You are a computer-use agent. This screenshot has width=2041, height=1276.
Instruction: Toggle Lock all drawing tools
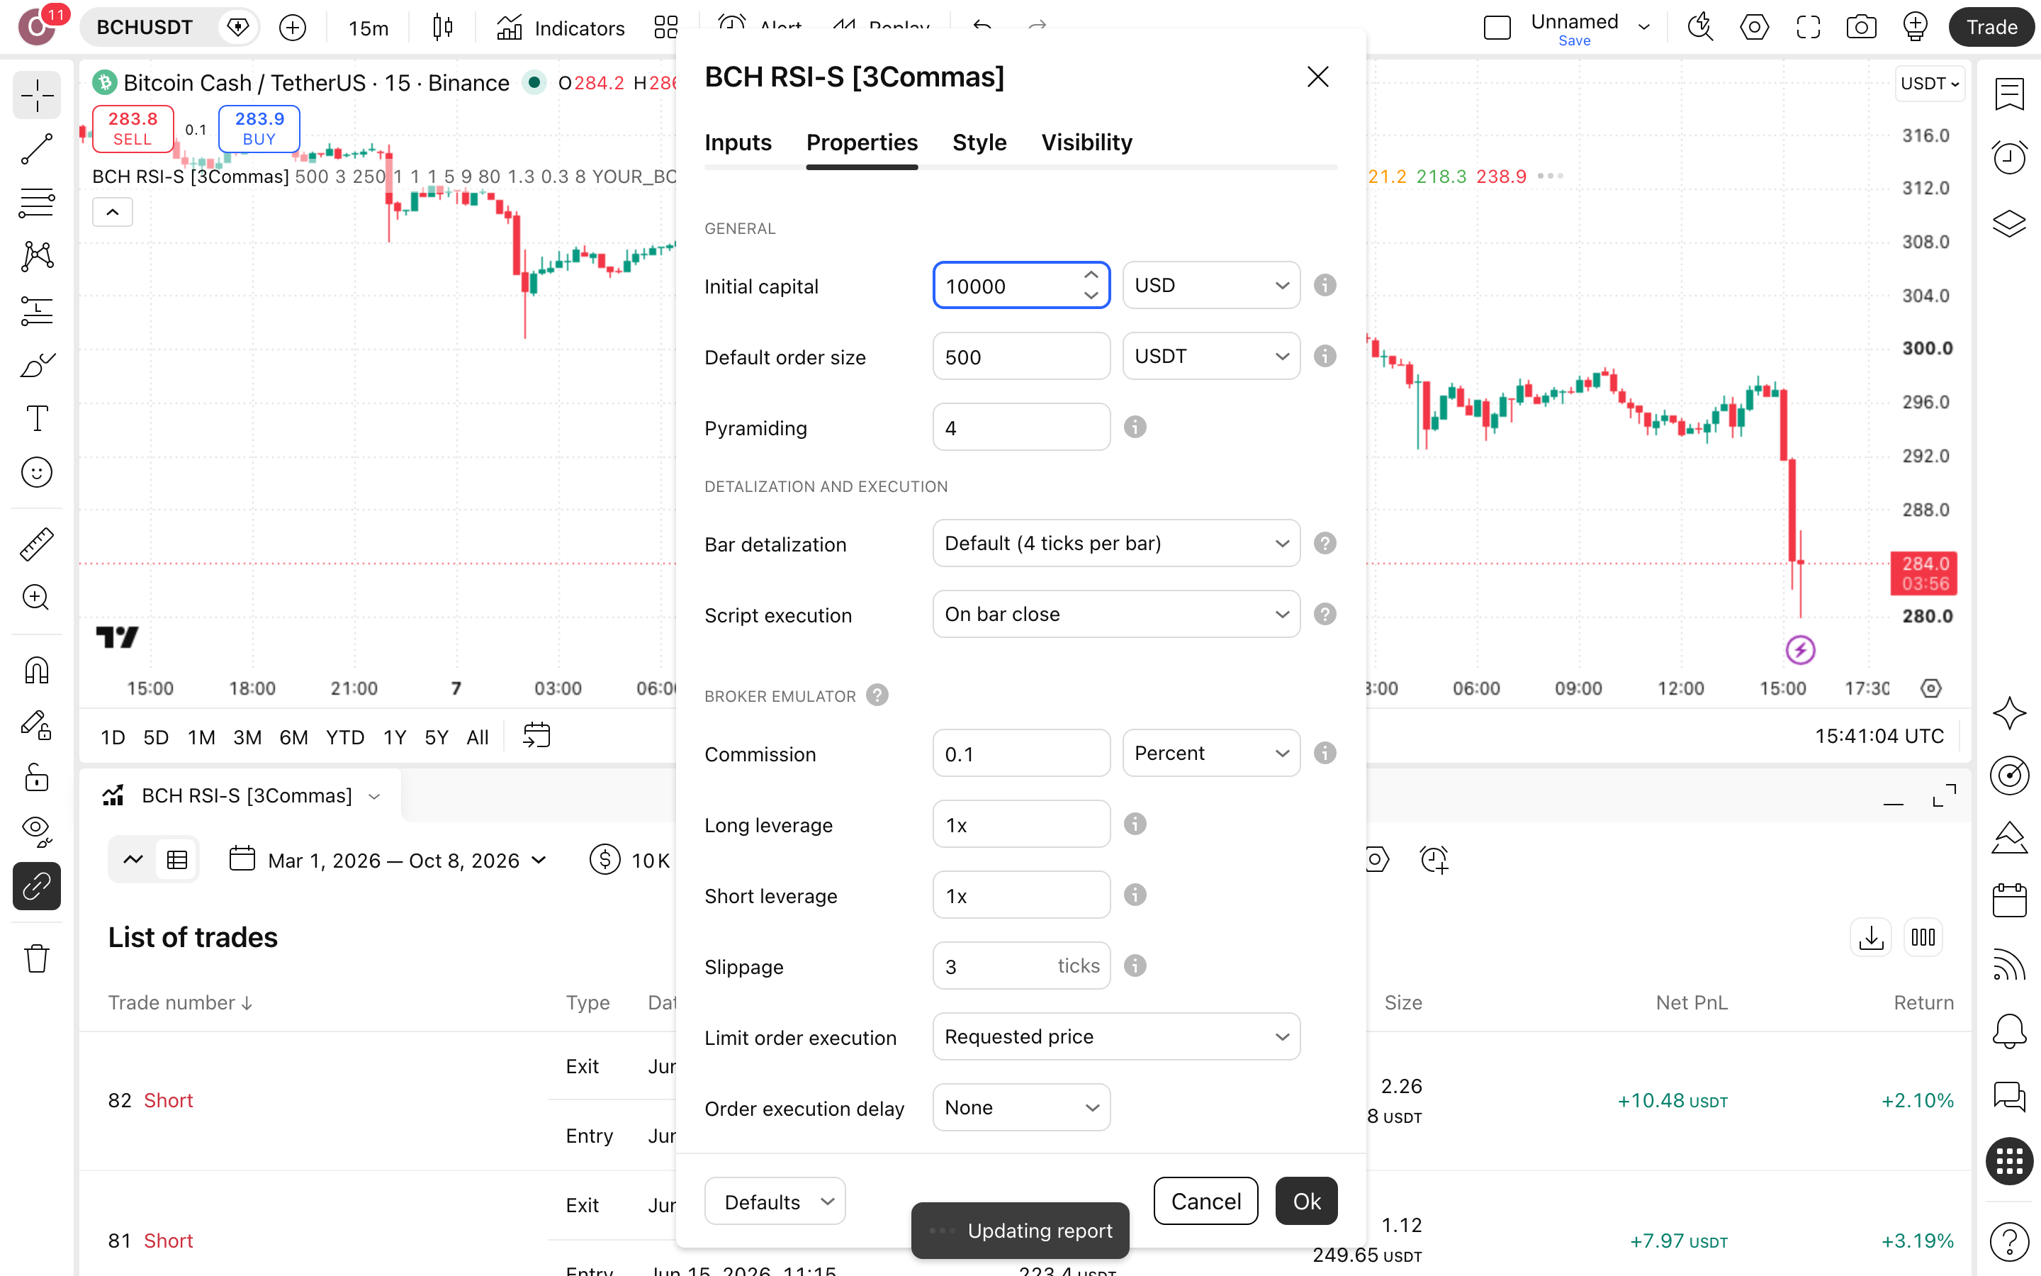pos(36,777)
